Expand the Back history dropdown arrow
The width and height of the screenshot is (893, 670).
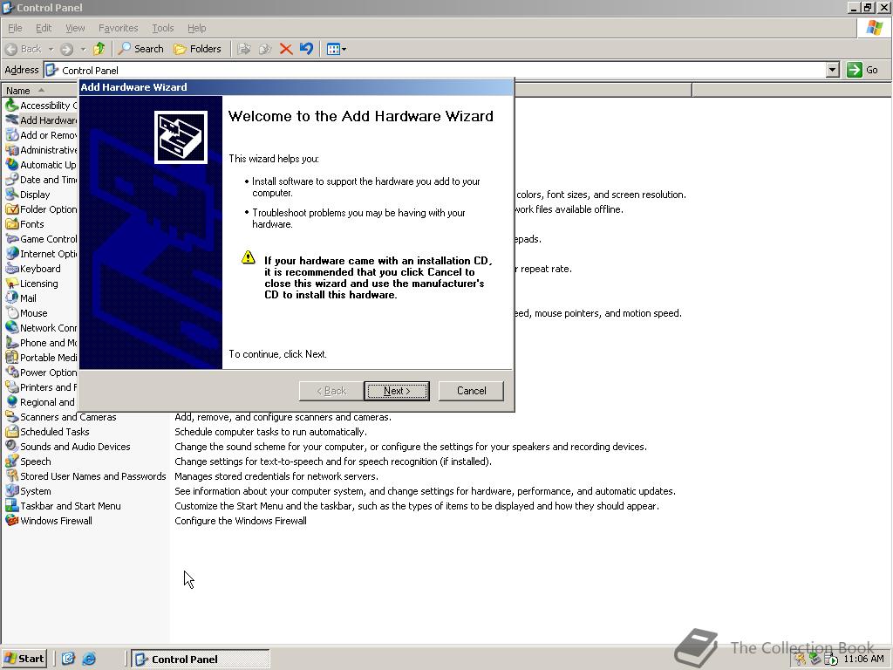(51, 49)
